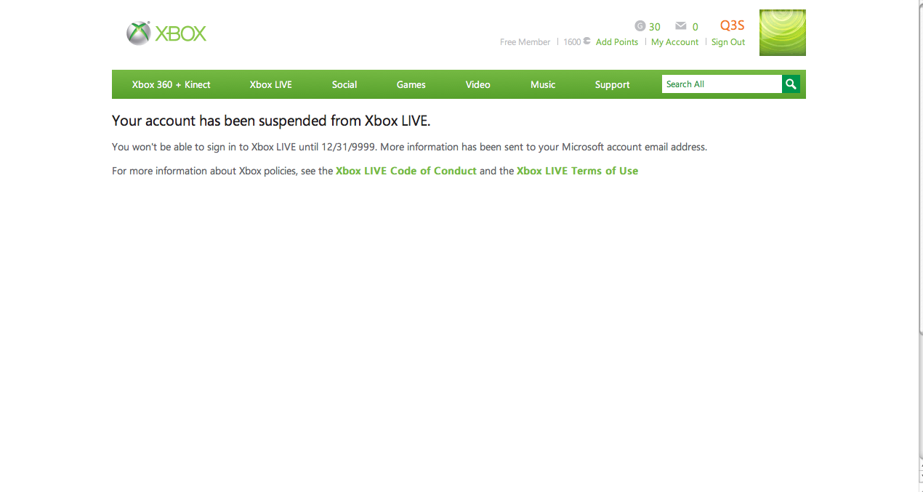Select the Social menu item
Viewport: 923px width, 492px height.
tap(344, 84)
